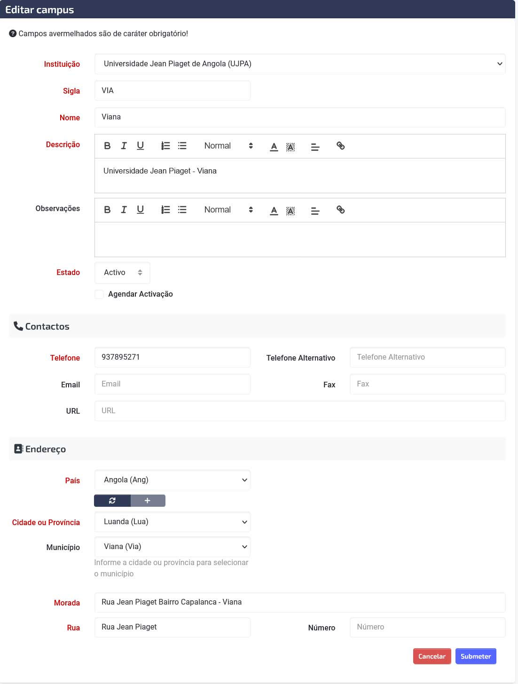Click the Telefone input field
Image resolution: width=518 pixels, height=684 pixels.
(173, 357)
